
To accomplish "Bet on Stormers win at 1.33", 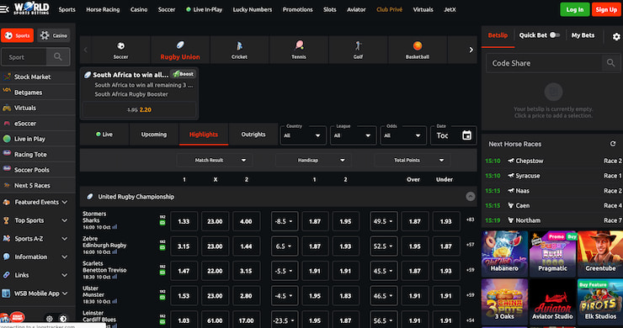I will 184,221.
